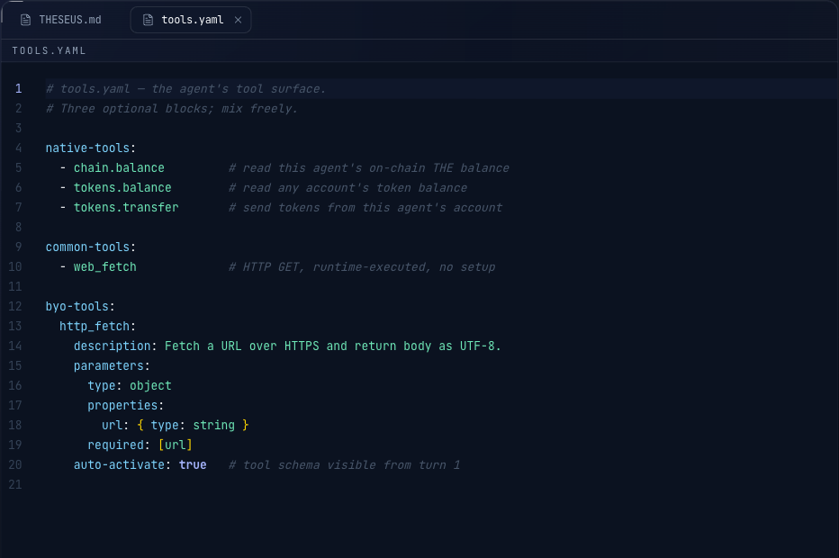Click the "string" value on line 18
Viewport: 839px width, 558px height.
pyautogui.click(x=214, y=425)
